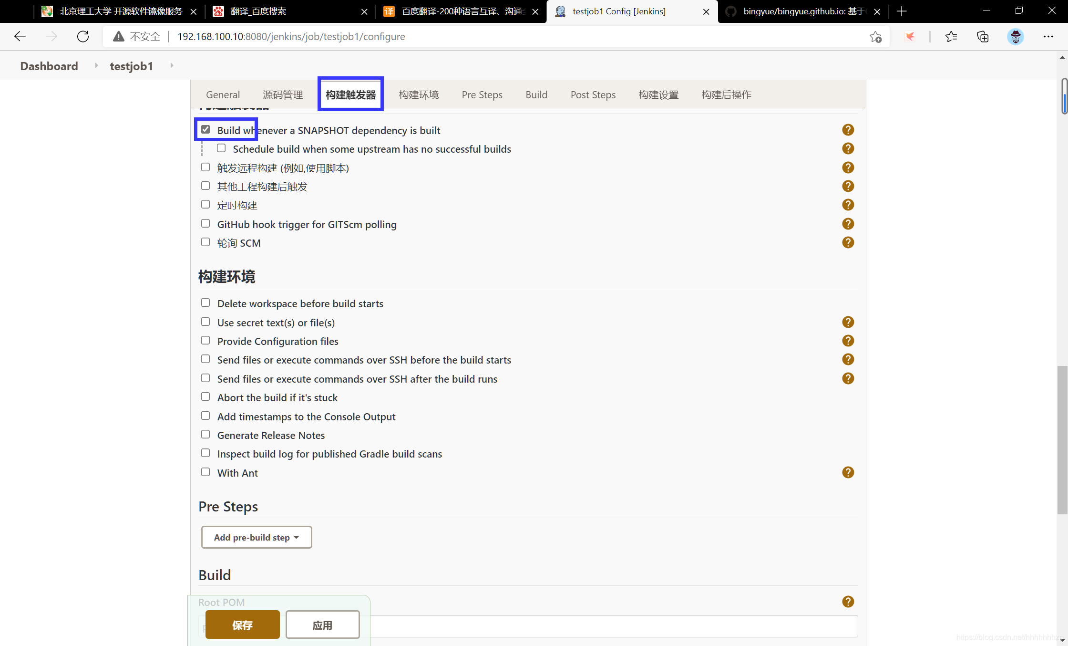This screenshot has height=646, width=1068.
Task: Expand Dashboard breadcrumb arrow menu
Action: coord(96,65)
